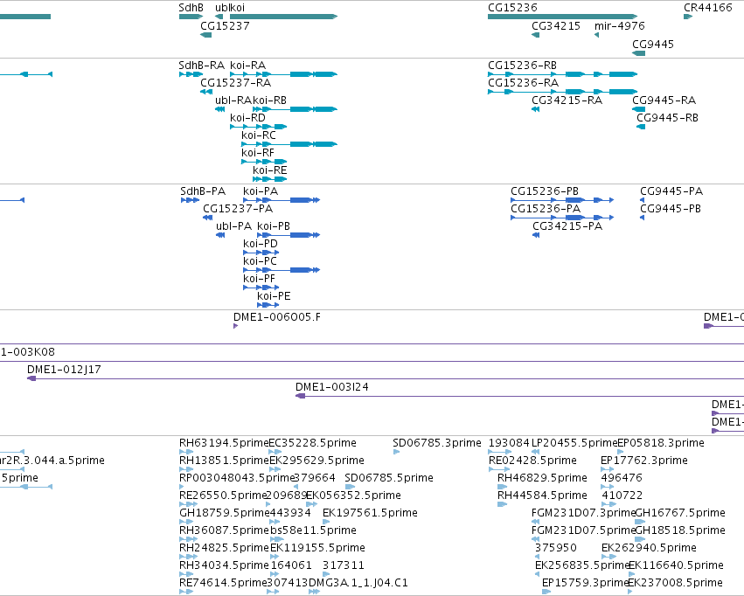
Task: Select EST EP05818.3prime
Action: tap(661, 443)
